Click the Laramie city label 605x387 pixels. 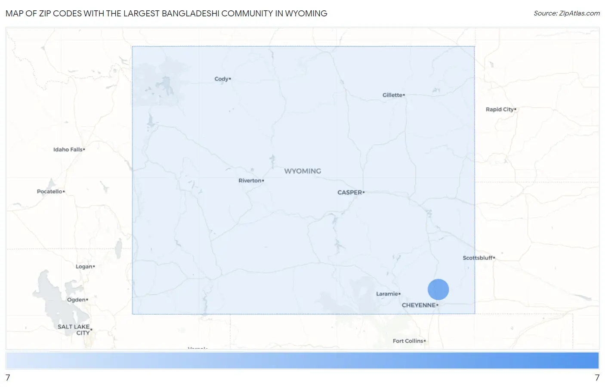(388, 294)
